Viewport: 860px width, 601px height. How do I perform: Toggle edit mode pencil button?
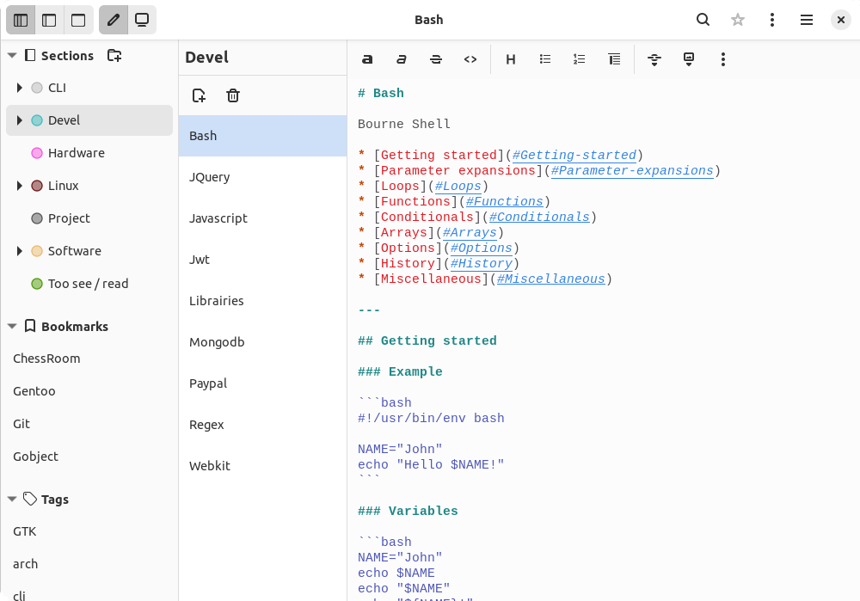[x=114, y=21]
